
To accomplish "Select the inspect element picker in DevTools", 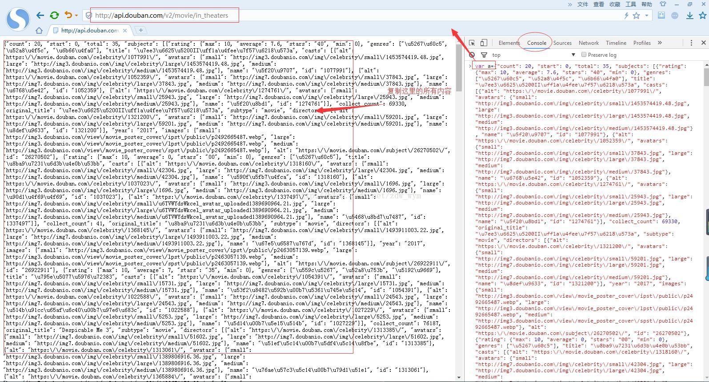I will 472,43.
